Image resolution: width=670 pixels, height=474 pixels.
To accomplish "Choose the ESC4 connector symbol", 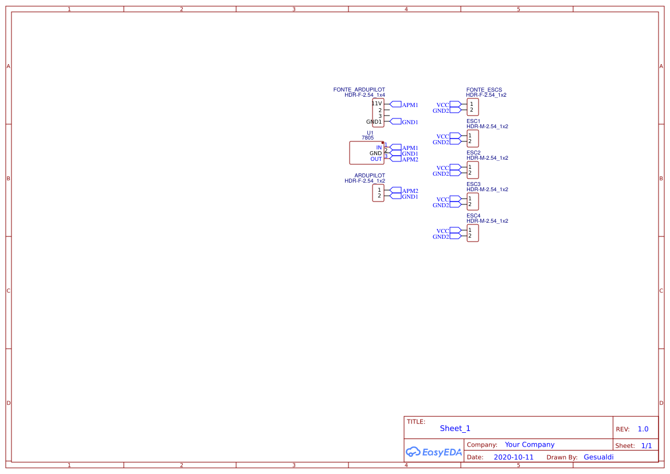I will tap(472, 233).
